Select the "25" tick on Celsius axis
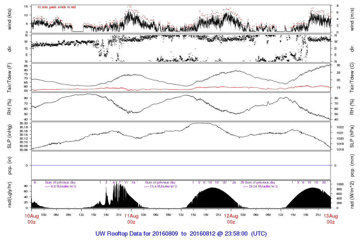This screenshot has height=248, width=362. point(338,73)
